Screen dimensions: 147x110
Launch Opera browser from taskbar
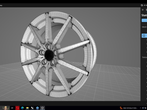point(17,108)
